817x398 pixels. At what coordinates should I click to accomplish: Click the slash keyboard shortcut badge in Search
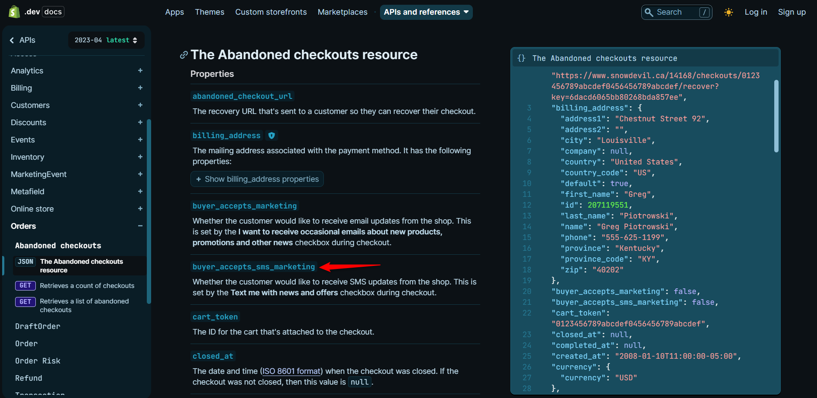(x=704, y=12)
